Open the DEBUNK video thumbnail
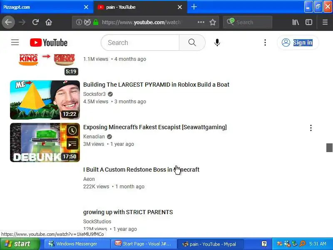 45,142
